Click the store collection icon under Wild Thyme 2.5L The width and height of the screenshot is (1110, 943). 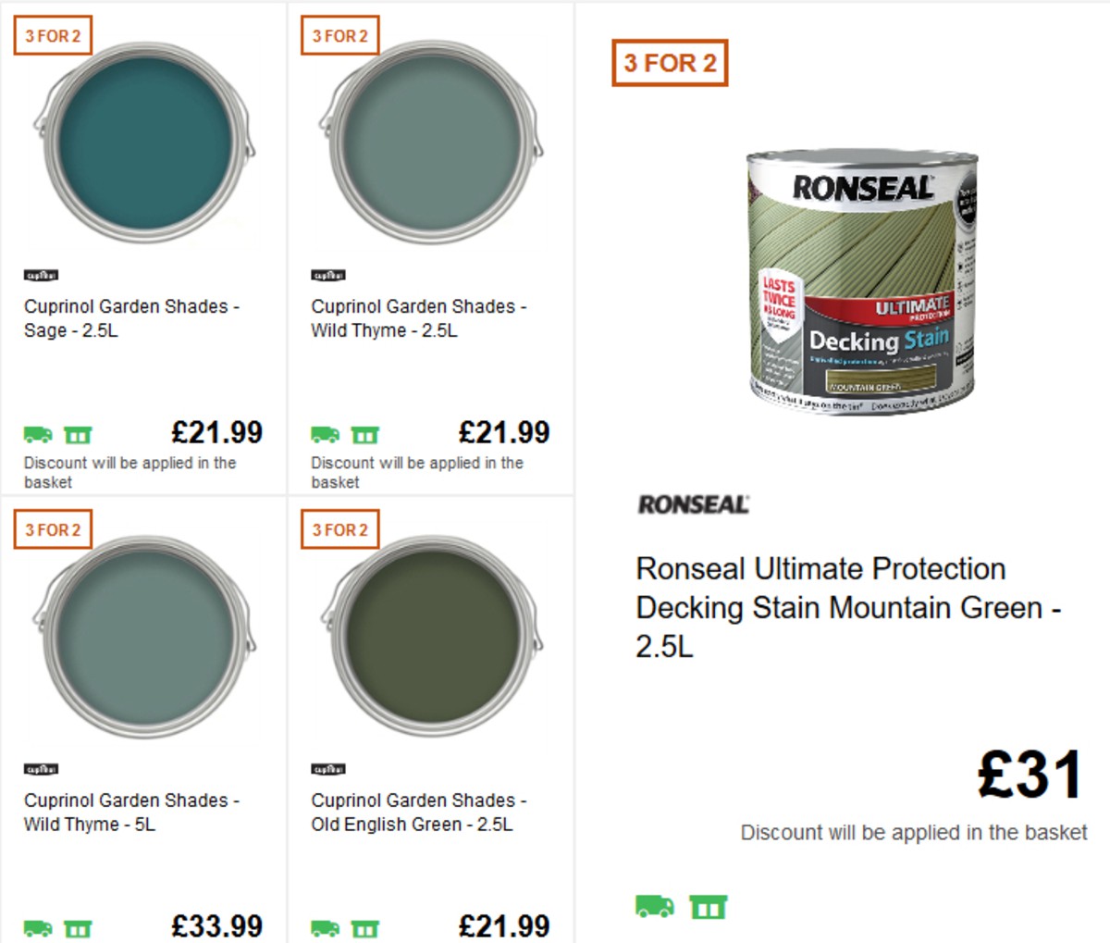pyautogui.click(x=367, y=433)
